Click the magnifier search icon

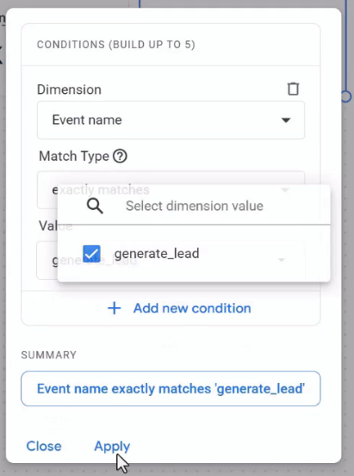tap(95, 206)
